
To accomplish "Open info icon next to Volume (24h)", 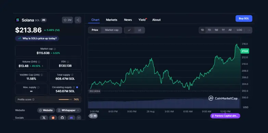I will pos(39,62).
